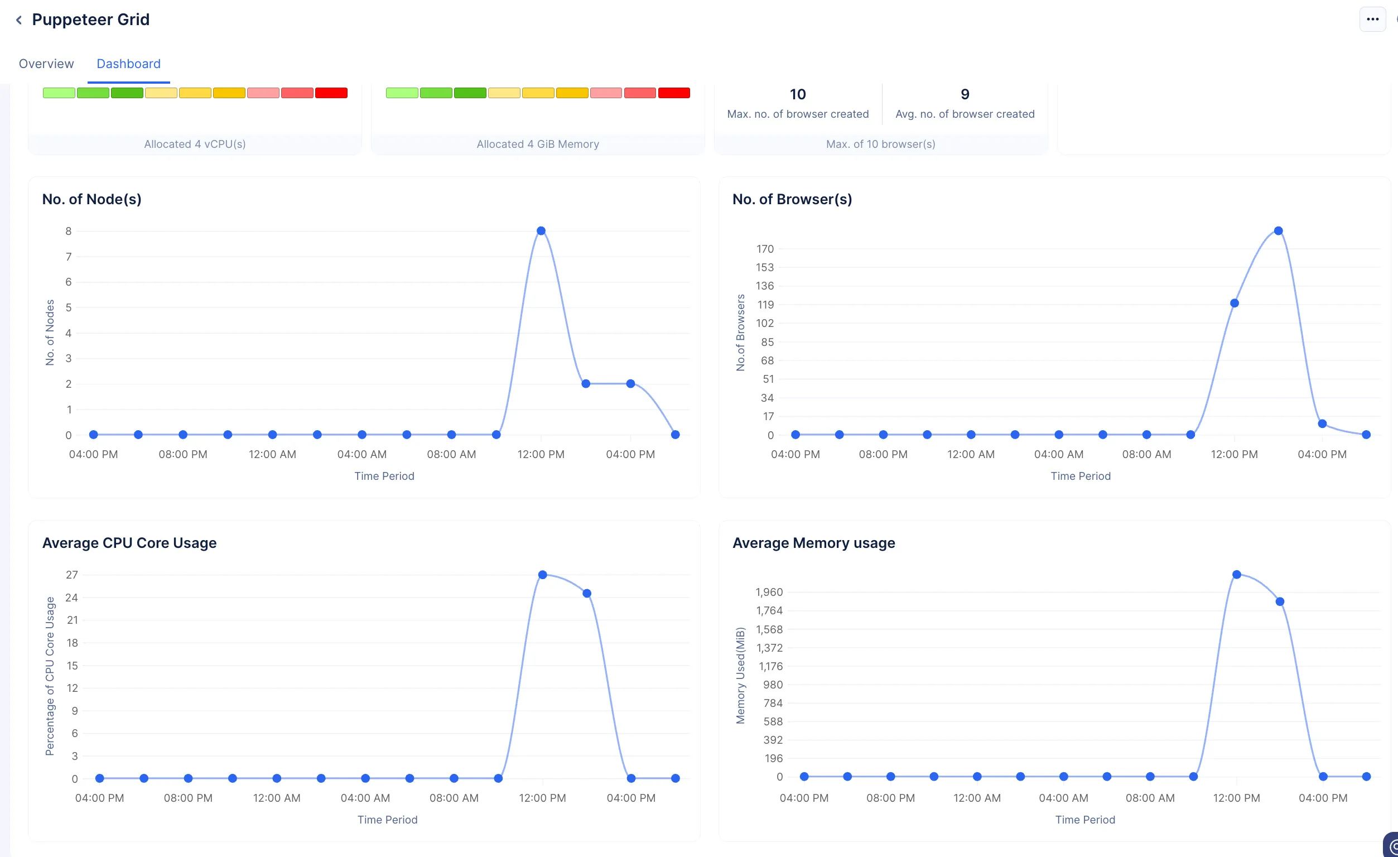1398x857 pixels.
Task: Click the highest point in Browsers chart
Action: [x=1278, y=231]
